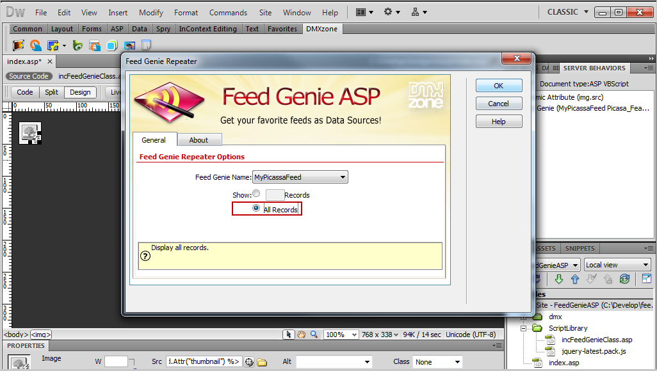Click the Src browse folder icon
The width and height of the screenshot is (657, 371).
point(263,362)
